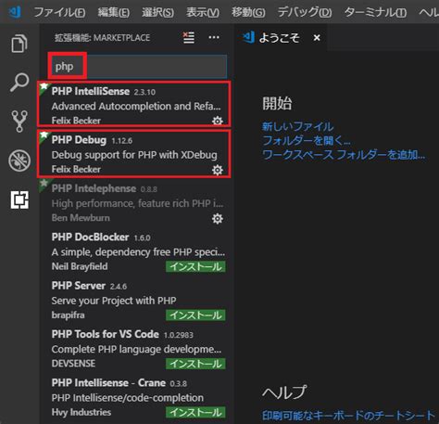Click 'Debug support for PHP with XDebug' description
439x424 pixels.
[x=134, y=155]
